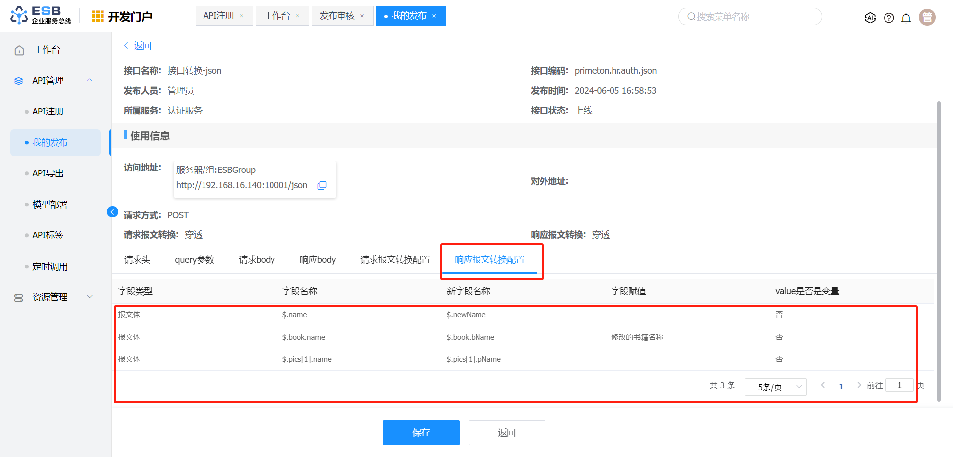Close the 发布审核 tab
The image size is (953, 457).
point(362,16)
